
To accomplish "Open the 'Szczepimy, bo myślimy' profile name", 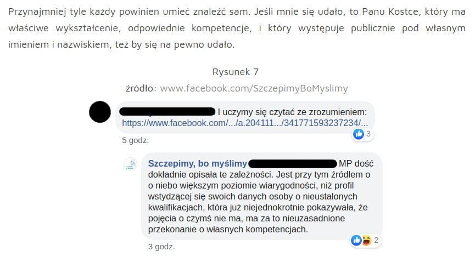I will pyautogui.click(x=198, y=164).
